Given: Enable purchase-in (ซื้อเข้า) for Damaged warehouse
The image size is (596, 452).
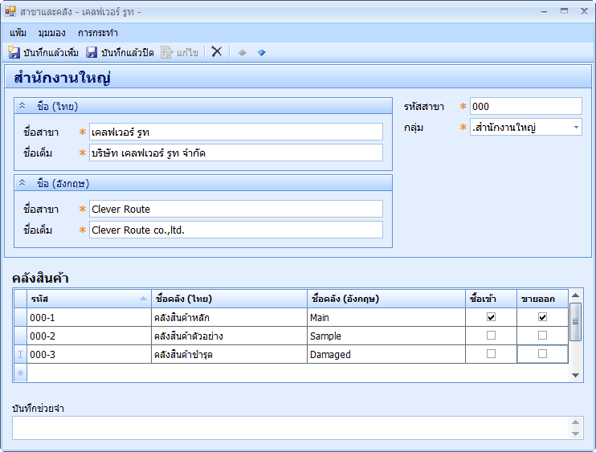Looking at the screenshot, I should click(x=491, y=354).
